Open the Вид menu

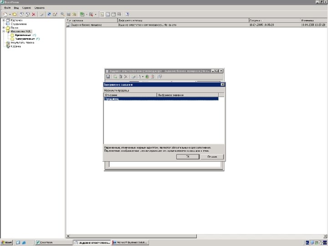pyautogui.click(x=16, y=8)
